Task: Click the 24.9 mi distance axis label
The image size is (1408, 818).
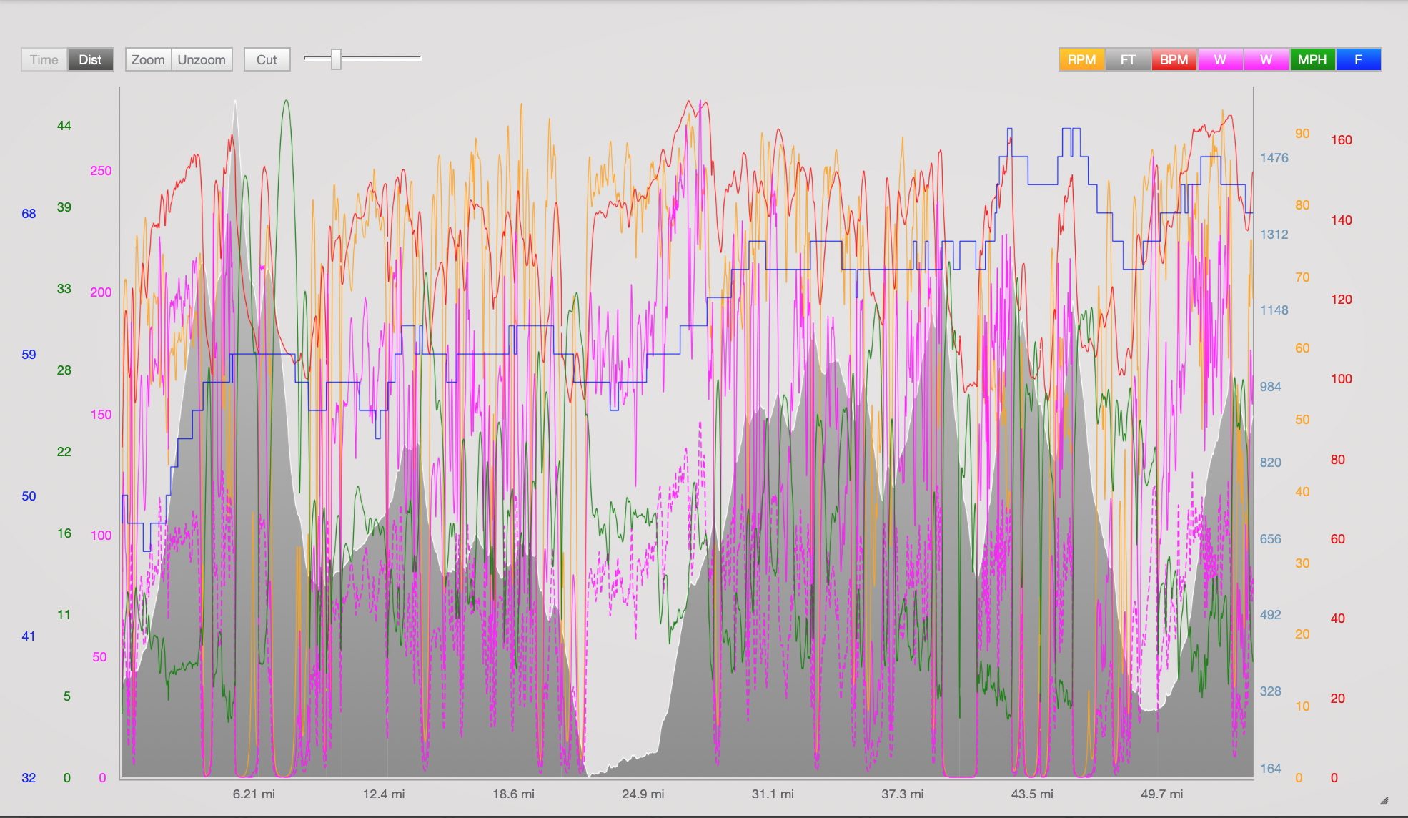Action: click(643, 794)
